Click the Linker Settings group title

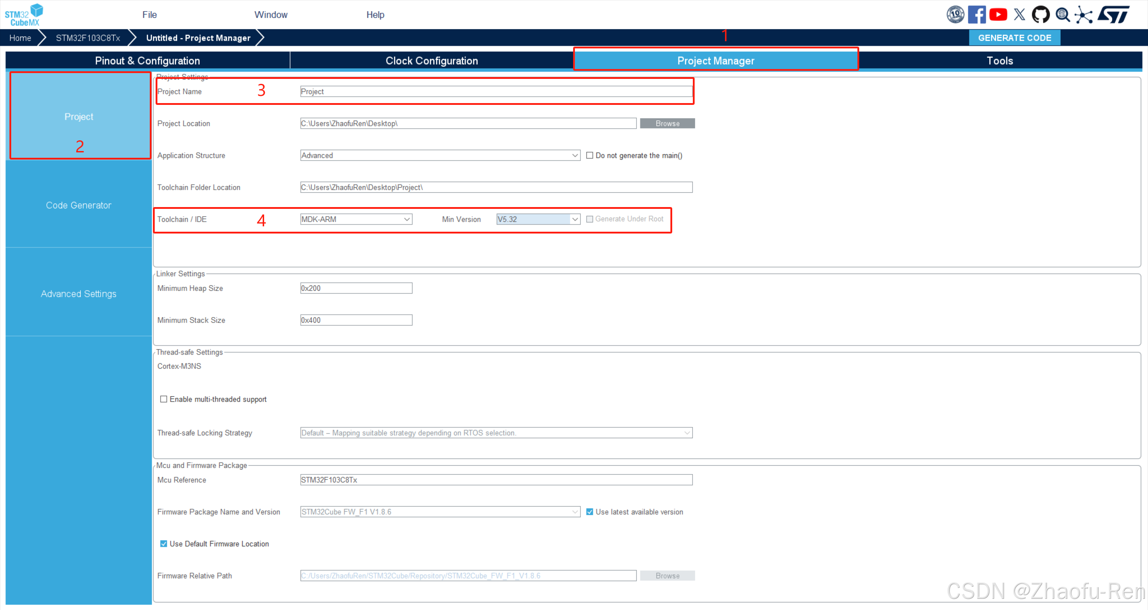[180, 274]
